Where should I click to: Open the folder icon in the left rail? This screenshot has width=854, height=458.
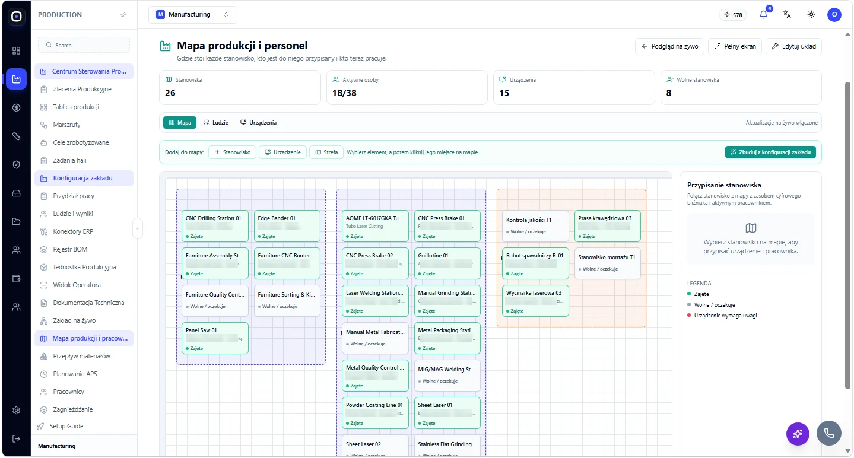click(16, 221)
